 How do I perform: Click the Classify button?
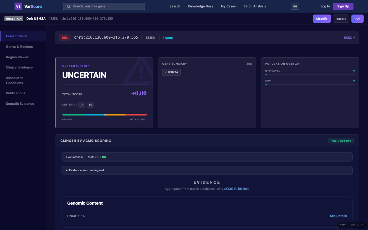point(322,19)
